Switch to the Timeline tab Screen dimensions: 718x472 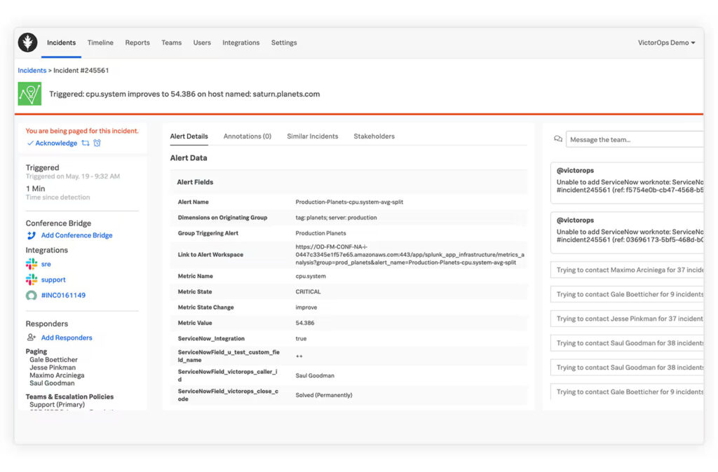(x=100, y=43)
